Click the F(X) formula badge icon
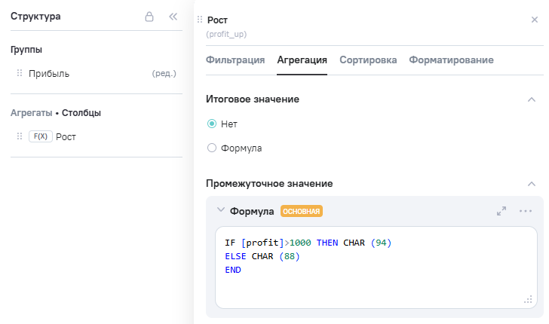The image size is (549, 324). (x=40, y=136)
